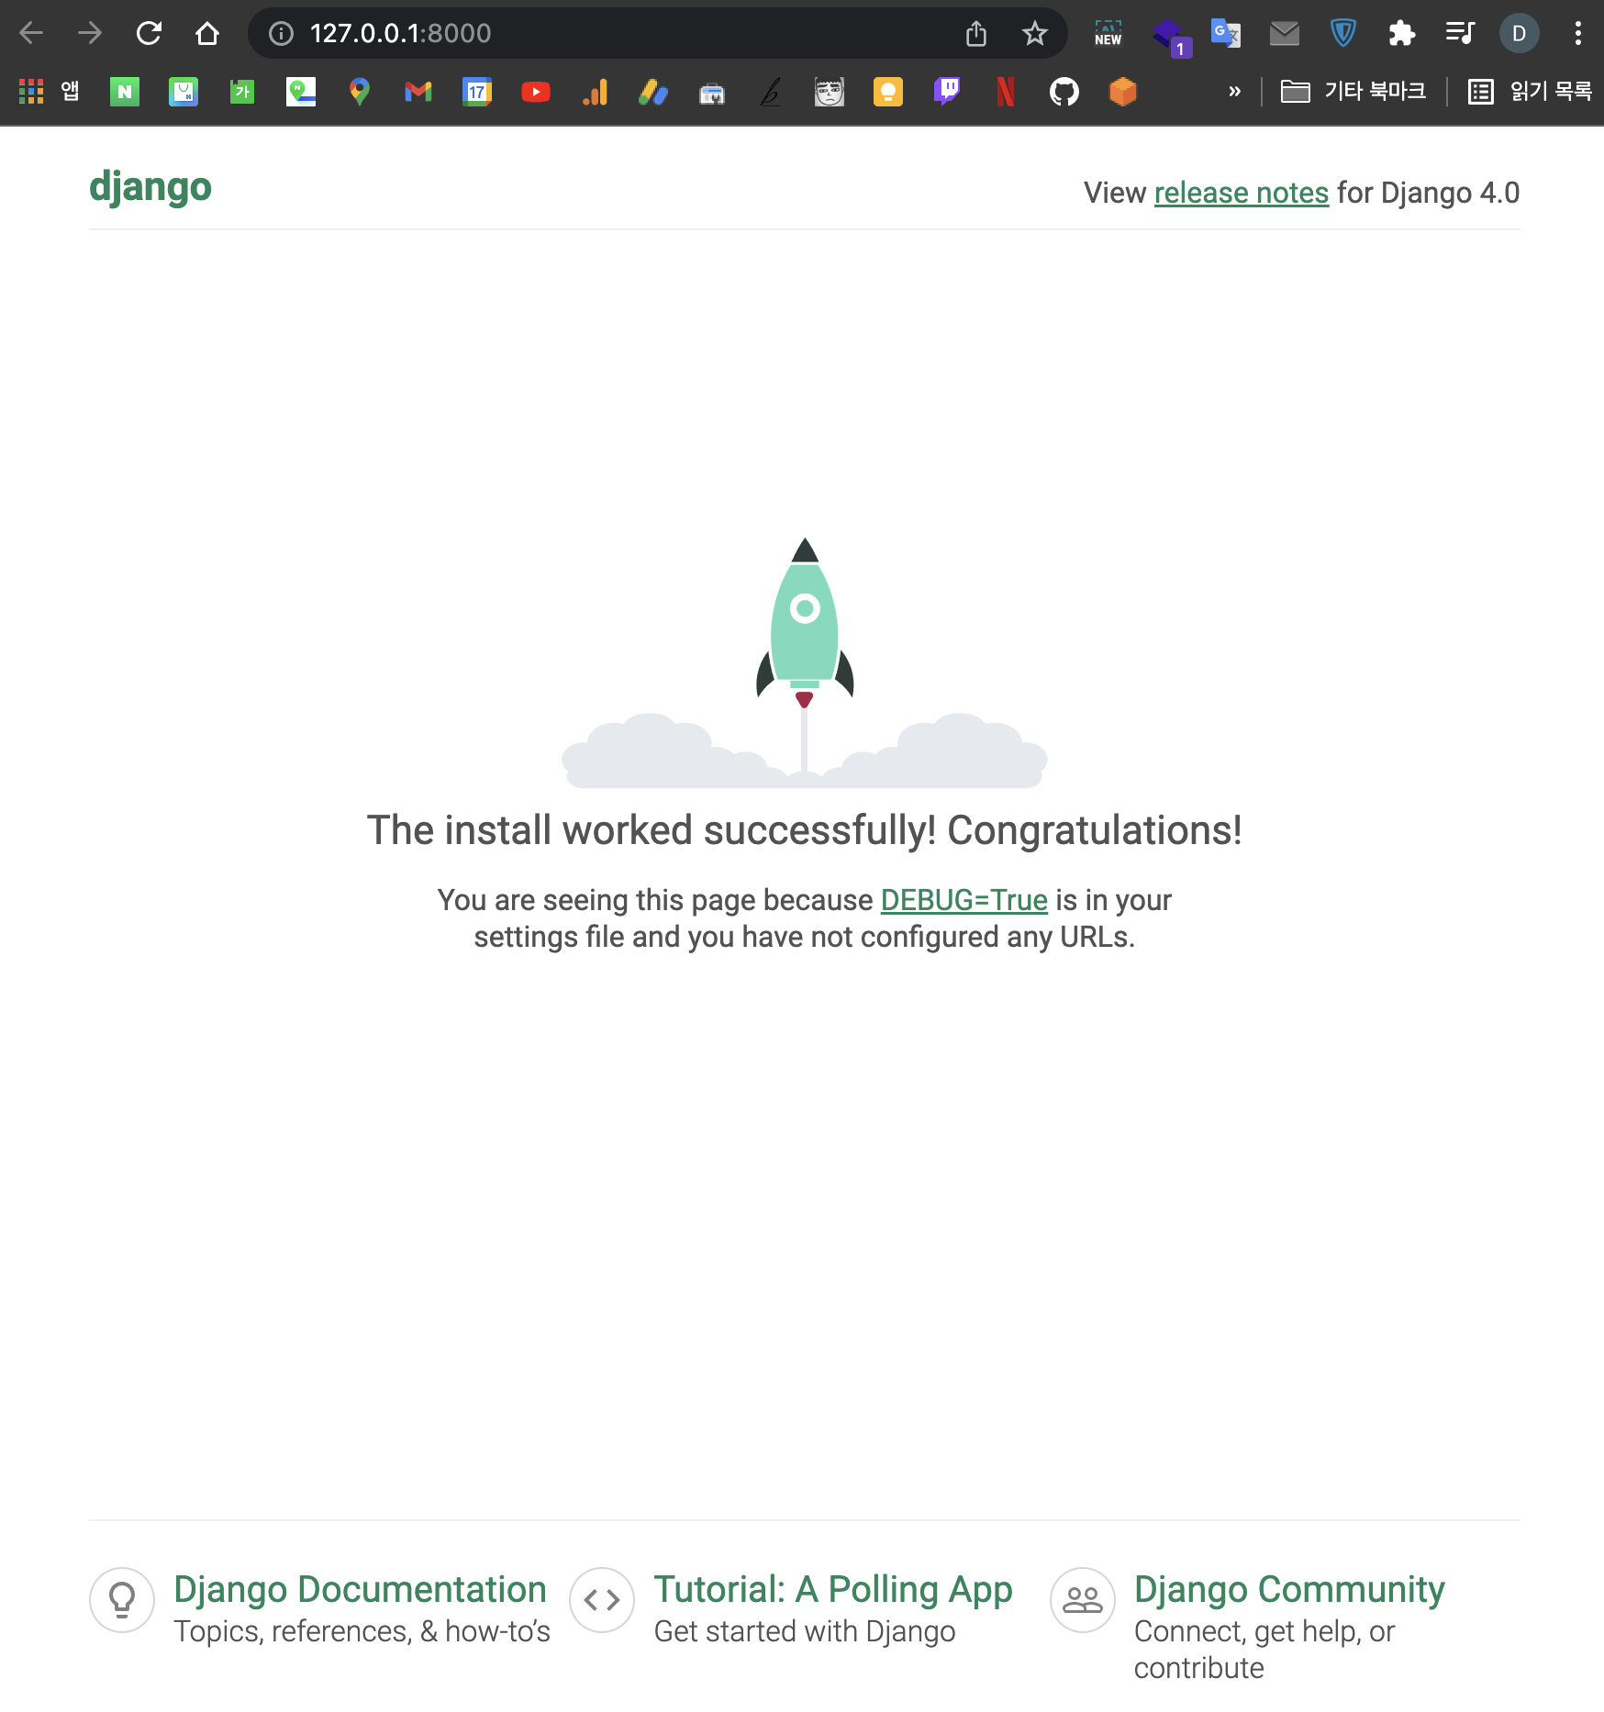Click the browser back arrow

pos(31,34)
